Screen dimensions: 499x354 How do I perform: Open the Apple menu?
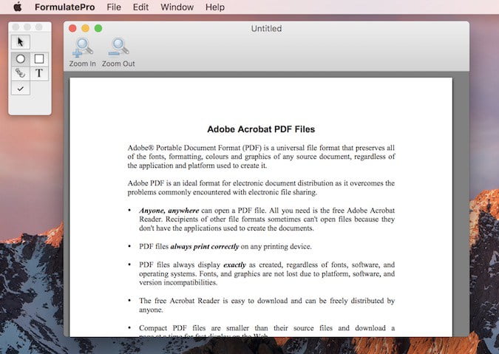point(18,7)
